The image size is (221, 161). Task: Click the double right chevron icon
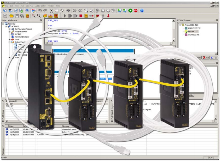pos(74,10)
